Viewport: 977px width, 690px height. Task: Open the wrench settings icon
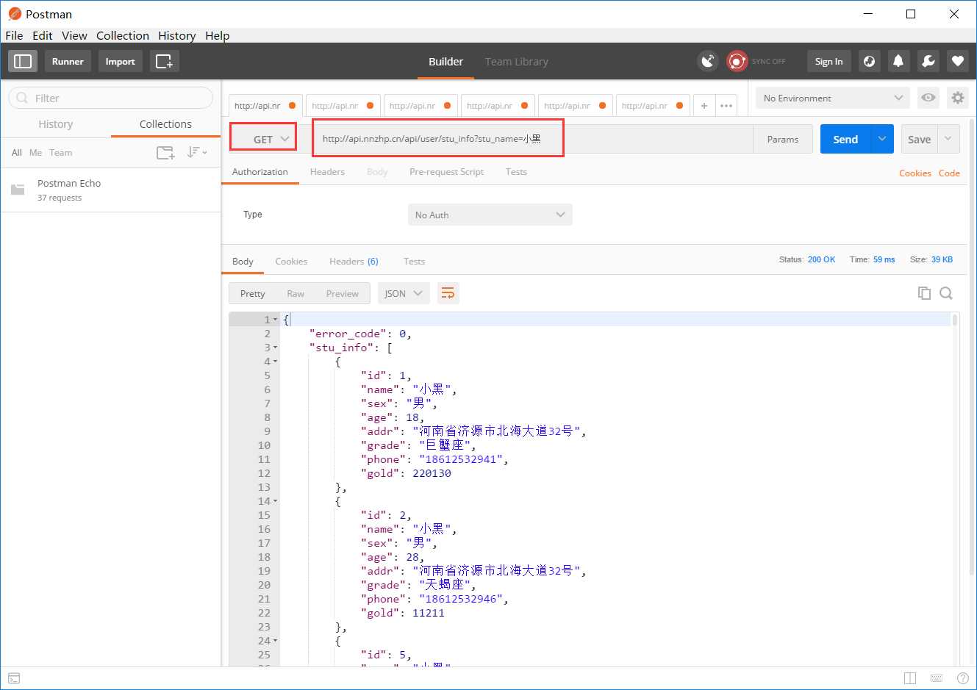pos(928,61)
